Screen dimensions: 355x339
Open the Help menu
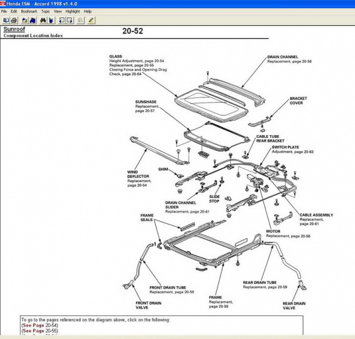(88, 11)
